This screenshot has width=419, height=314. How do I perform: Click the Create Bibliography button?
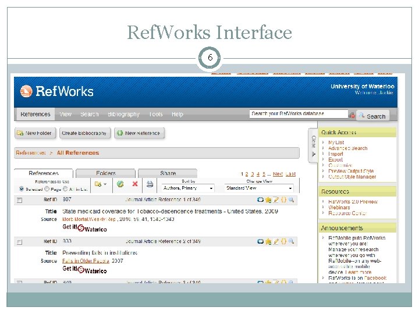click(x=85, y=133)
